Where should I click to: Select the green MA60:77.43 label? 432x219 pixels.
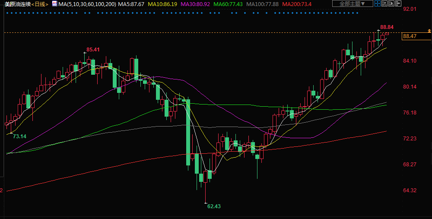230,4
